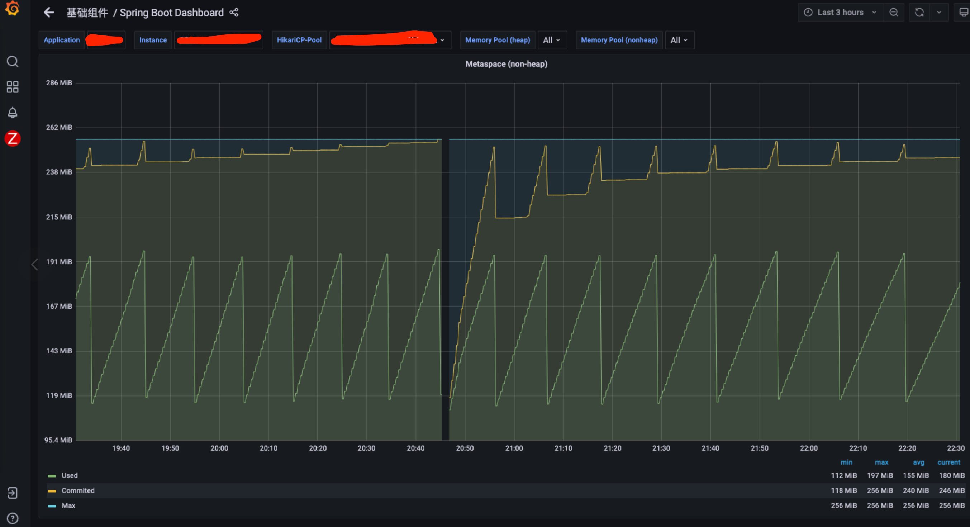Image resolution: width=970 pixels, height=527 pixels.
Task: Open the search dashboards icon
Action: click(x=13, y=61)
